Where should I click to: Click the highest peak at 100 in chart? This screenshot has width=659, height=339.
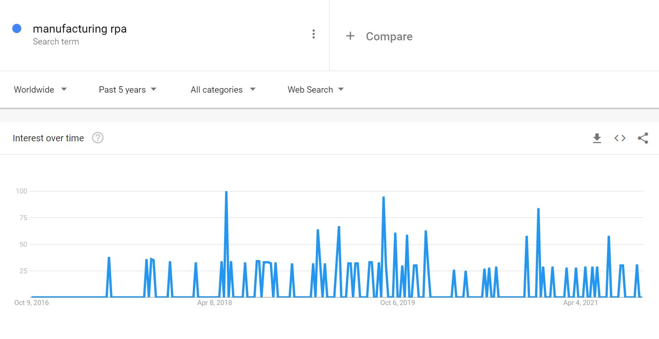226,192
